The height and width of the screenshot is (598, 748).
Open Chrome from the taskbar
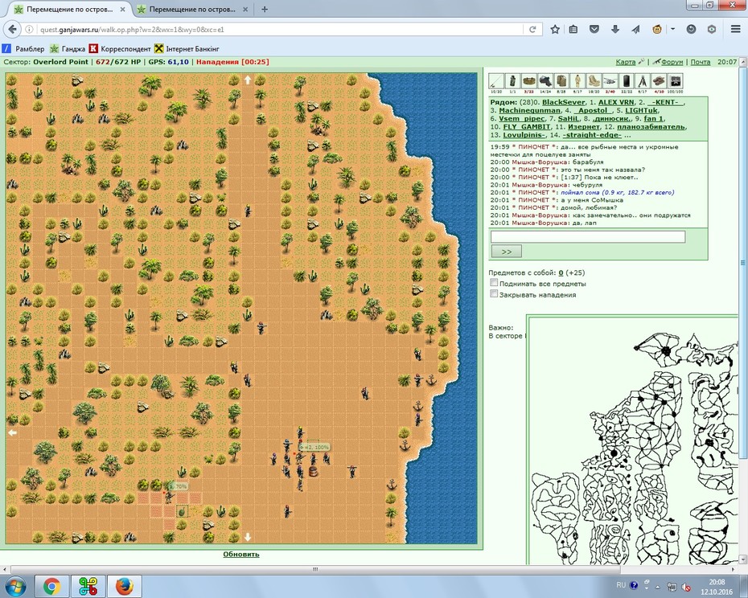[51, 587]
